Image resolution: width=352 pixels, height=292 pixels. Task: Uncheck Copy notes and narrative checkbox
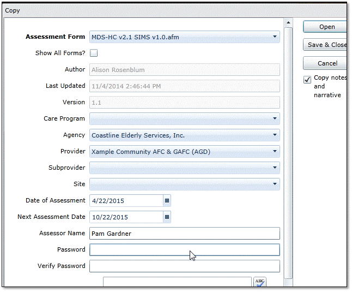pos(308,80)
